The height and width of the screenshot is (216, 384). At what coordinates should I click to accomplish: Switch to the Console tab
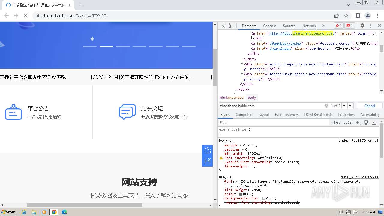click(269, 26)
